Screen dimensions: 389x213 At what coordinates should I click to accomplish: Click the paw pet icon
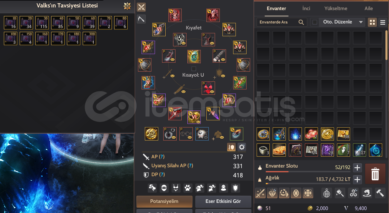[x=187, y=187]
